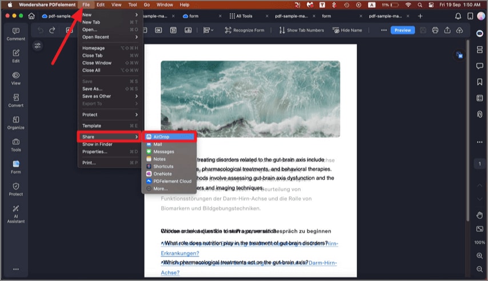The width and height of the screenshot is (488, 281).
Task: Click More... in Share submenu
Action: [169, 189]
